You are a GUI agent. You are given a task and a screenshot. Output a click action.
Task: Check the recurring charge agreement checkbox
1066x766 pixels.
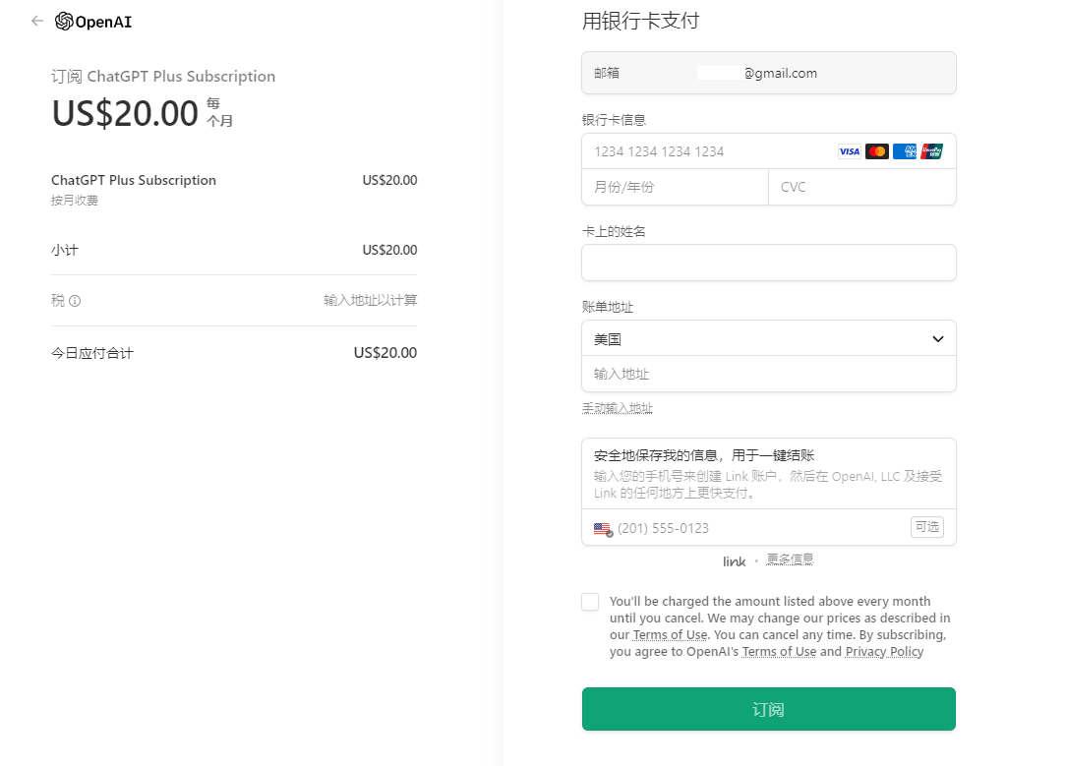tap(590, 602)
